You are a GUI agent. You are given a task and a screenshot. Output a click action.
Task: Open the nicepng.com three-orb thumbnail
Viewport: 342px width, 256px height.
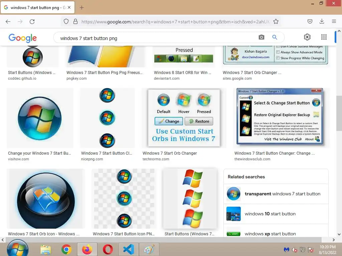click(107, 118)
